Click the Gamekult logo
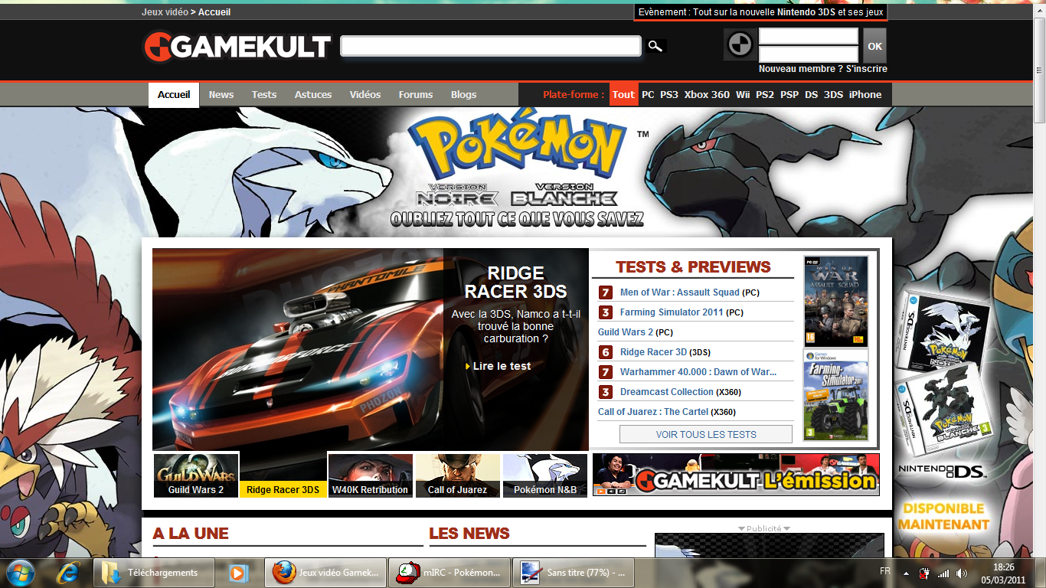This screenshot has height=588, width=1046. (x=236, y=47)
